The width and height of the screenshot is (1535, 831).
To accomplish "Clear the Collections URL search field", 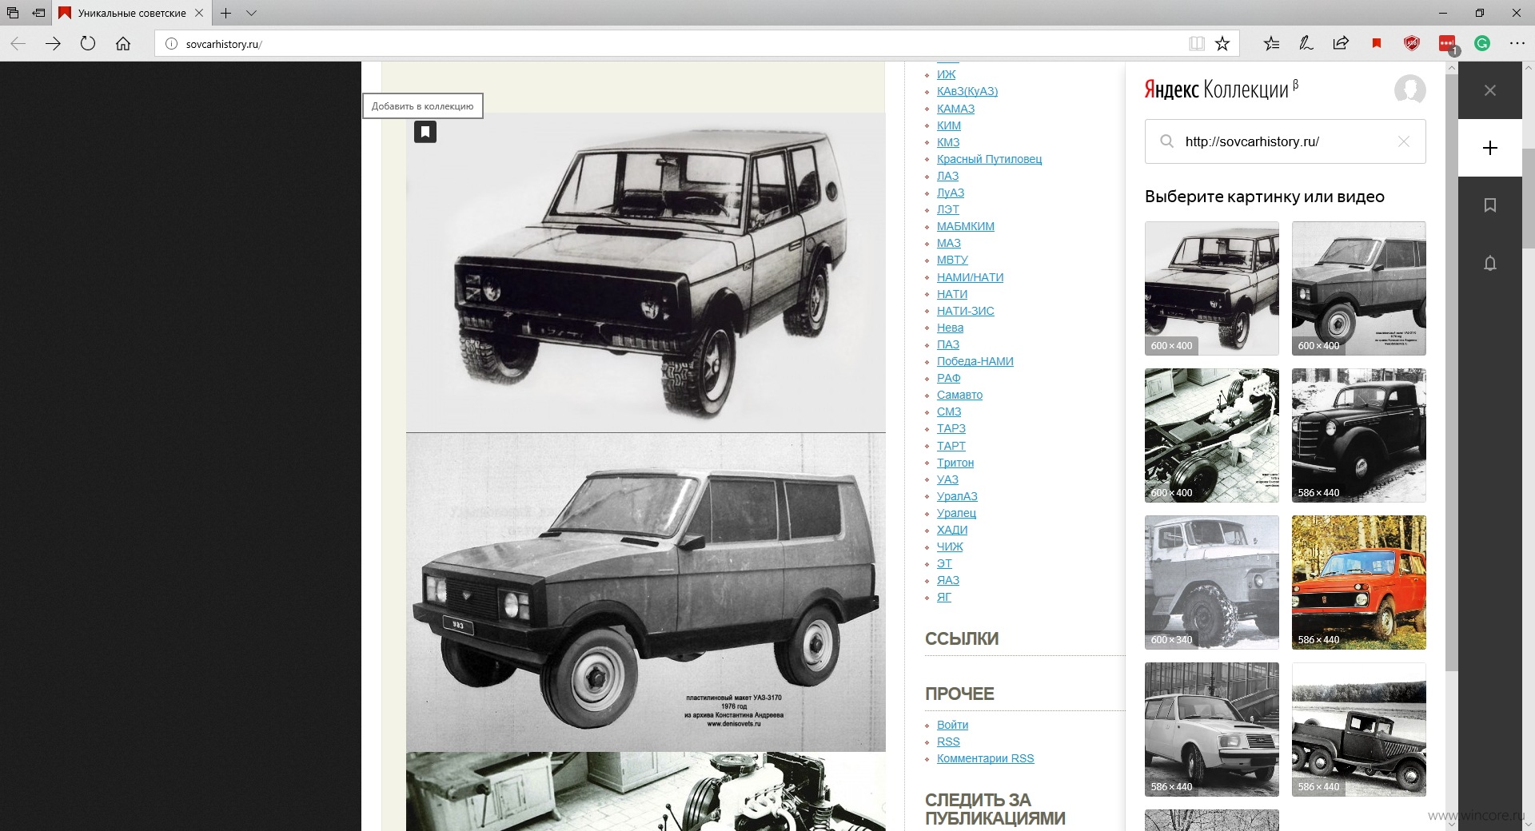I will coord(1403,141).
